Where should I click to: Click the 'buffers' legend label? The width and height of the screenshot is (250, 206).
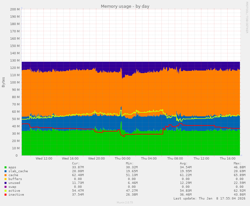coord(15,179)
